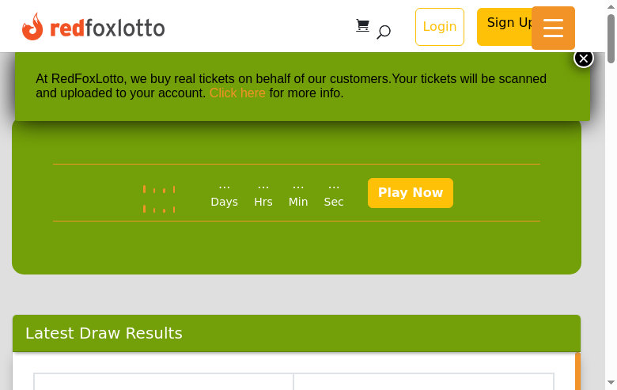Click the RedFoxLotto flame logo icon
The width and height of the screenshot is (617, 390).
pyautogui.click(x=32, y=27)
